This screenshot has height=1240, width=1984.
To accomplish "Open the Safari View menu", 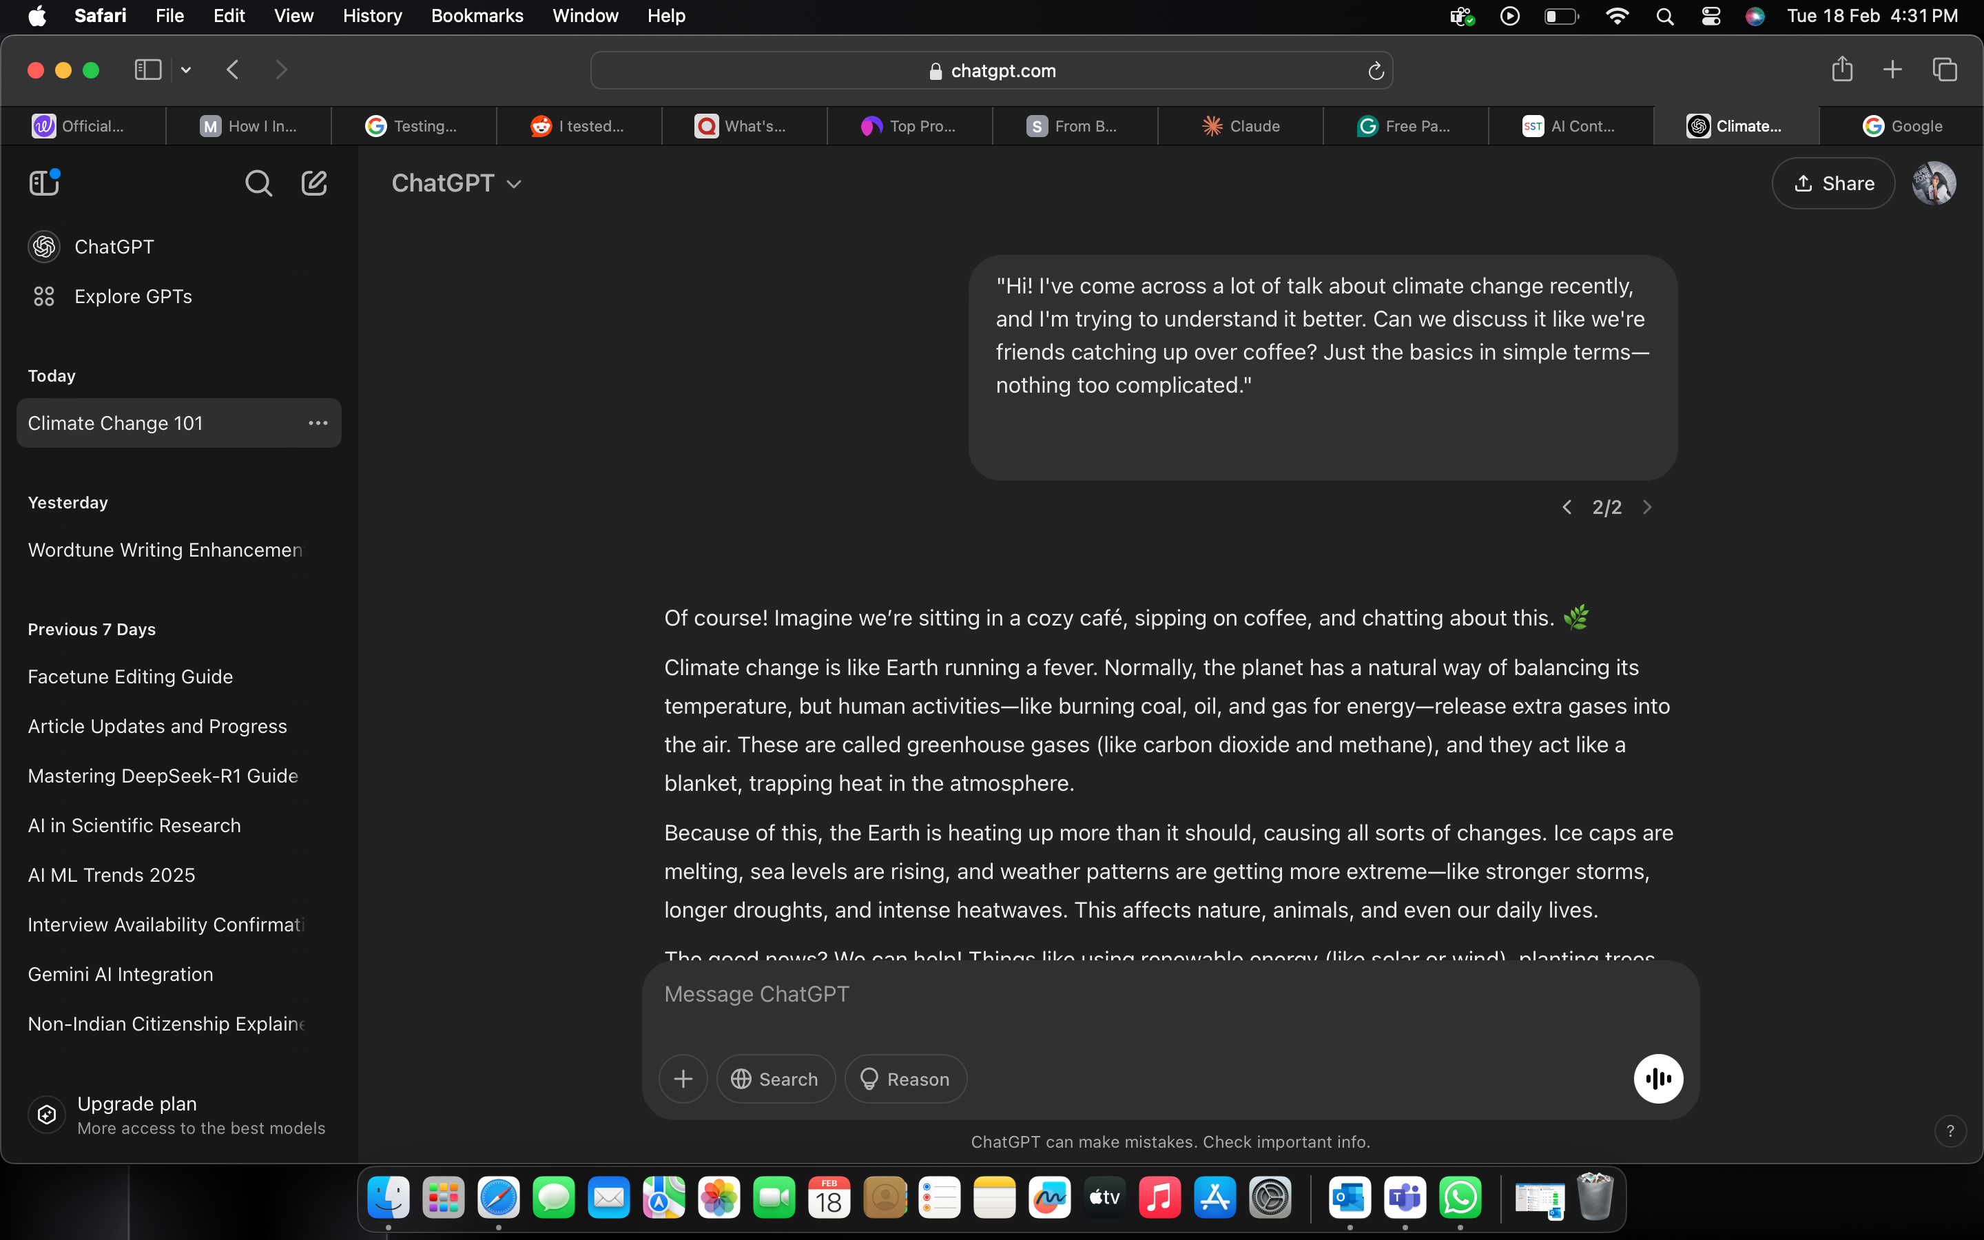I will tap(293, 17).
